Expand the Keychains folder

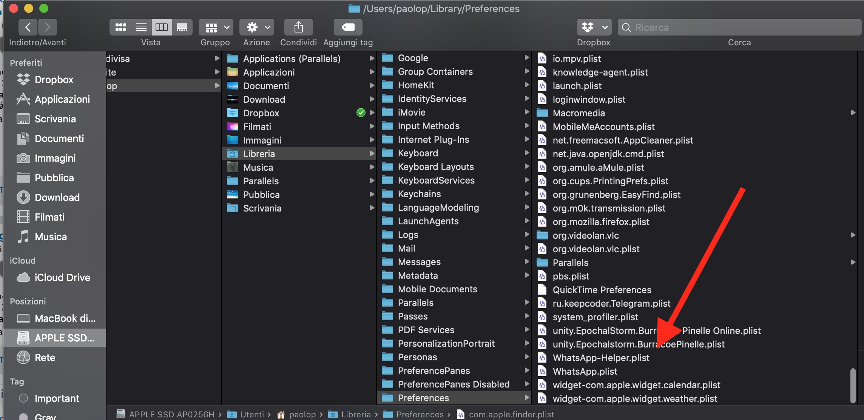tap(527, 194)
